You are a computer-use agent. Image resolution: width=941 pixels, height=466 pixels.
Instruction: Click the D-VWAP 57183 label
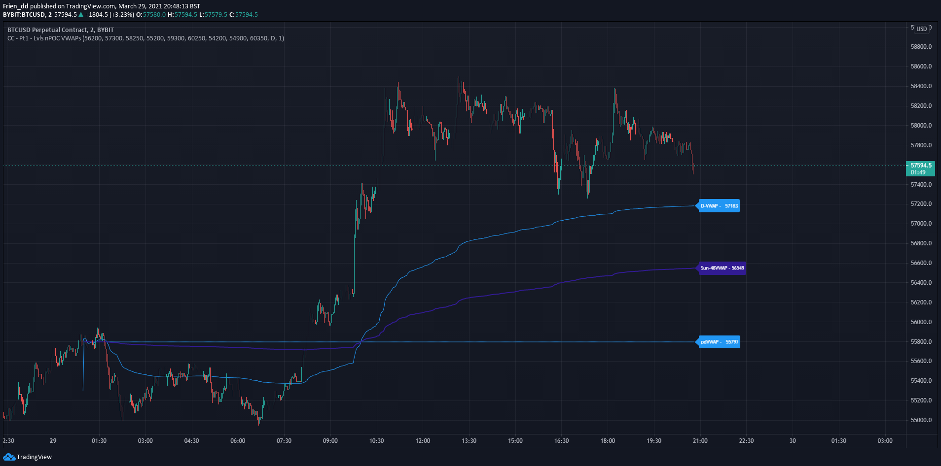point(719,206)
